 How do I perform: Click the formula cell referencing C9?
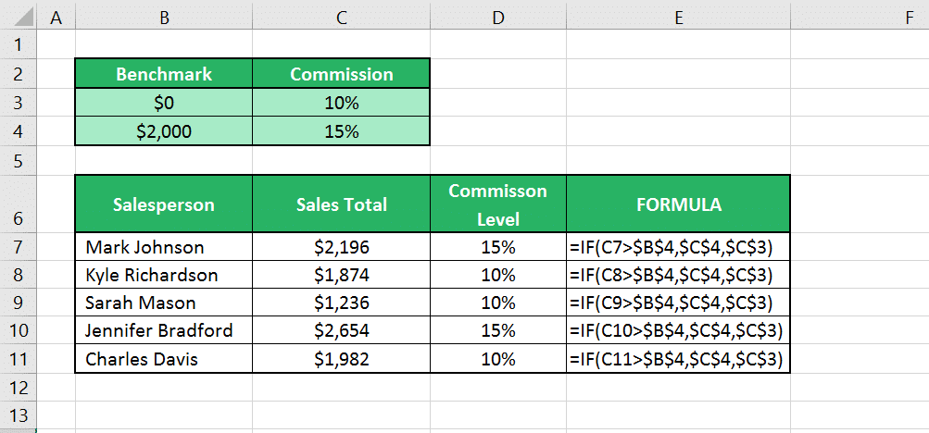[678, 303]
